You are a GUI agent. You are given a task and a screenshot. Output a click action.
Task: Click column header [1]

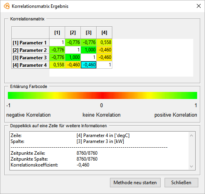coord(57,33)
